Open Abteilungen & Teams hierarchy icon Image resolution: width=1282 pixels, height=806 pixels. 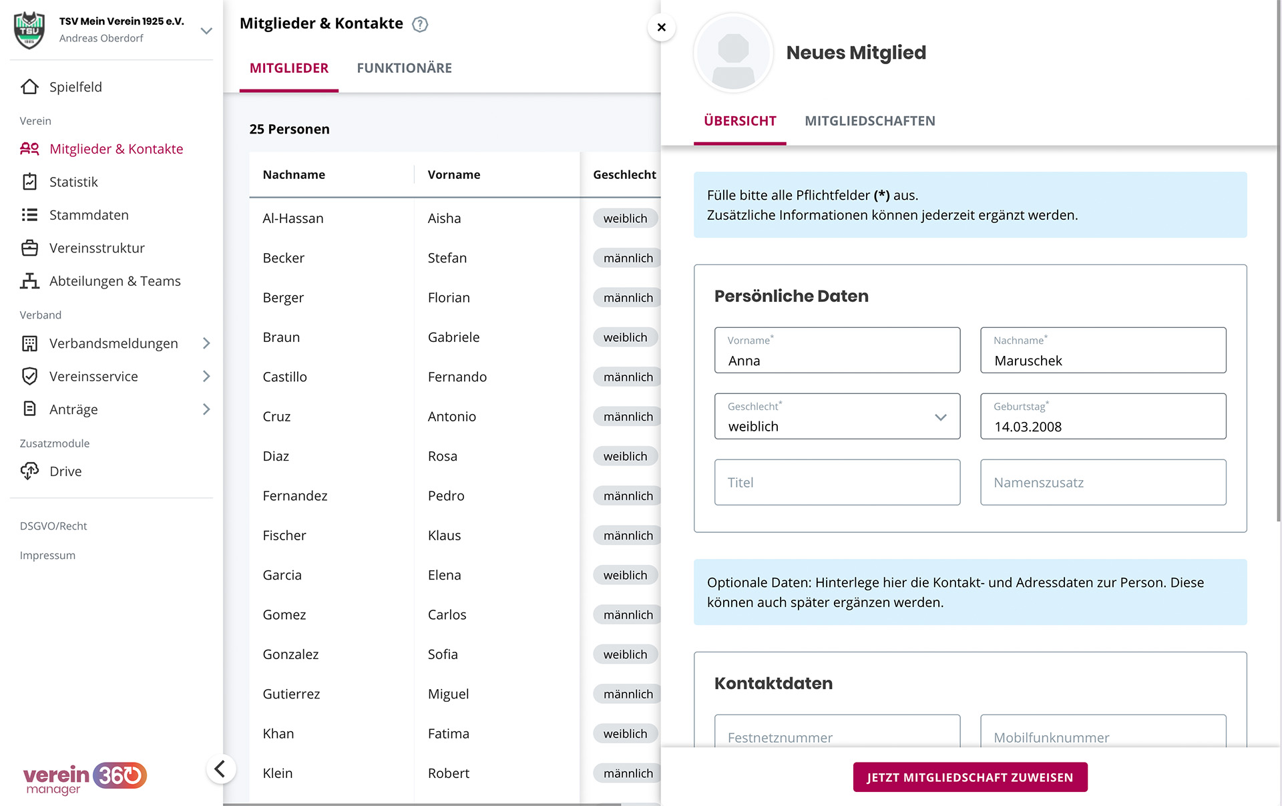tap(29, 281)
